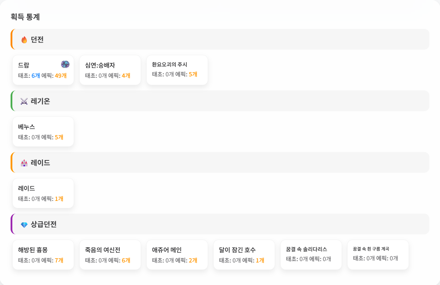
Task: Click the purple orb icon on 드랍 card
Action: pyautogui.click(x=65, y=64)
